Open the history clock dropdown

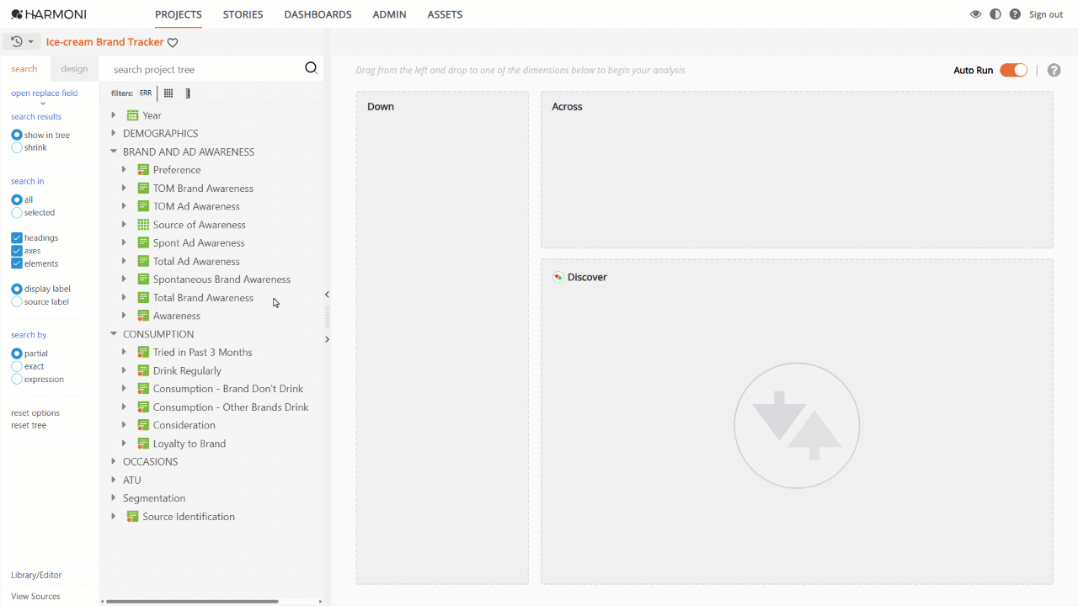pyautogui.click(x=21, y=41)
